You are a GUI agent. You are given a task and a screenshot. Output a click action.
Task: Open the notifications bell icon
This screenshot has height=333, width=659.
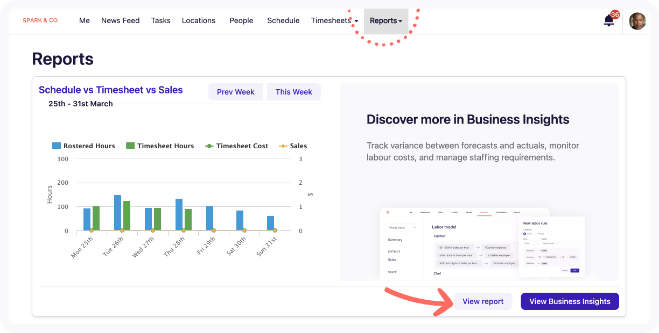click(x=609, y=21)
